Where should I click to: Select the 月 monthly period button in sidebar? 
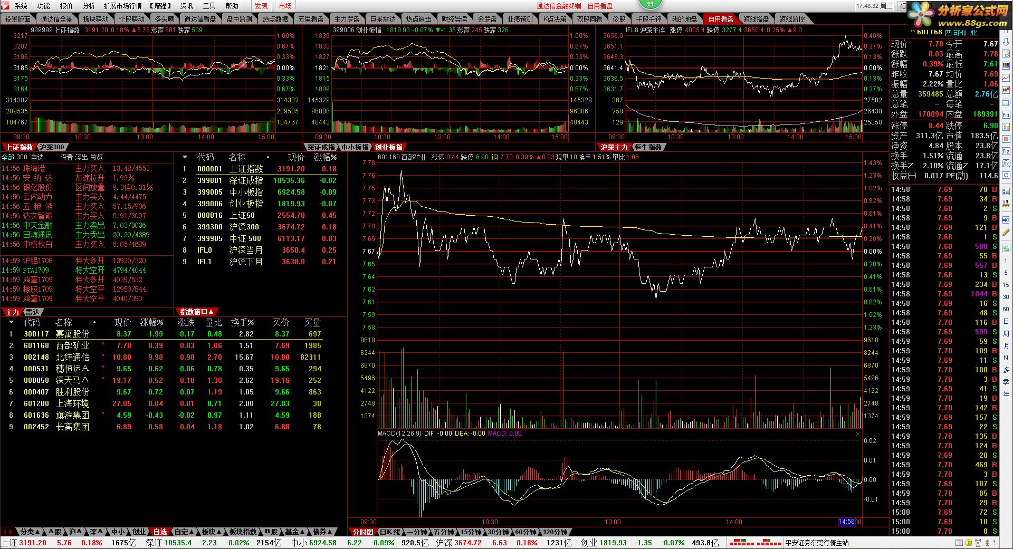coord(1006,346)
